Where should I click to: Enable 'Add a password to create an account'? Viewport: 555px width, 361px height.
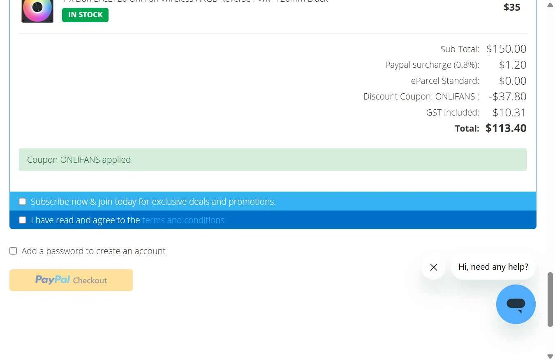pyautogui.click(x=13, y=251)
